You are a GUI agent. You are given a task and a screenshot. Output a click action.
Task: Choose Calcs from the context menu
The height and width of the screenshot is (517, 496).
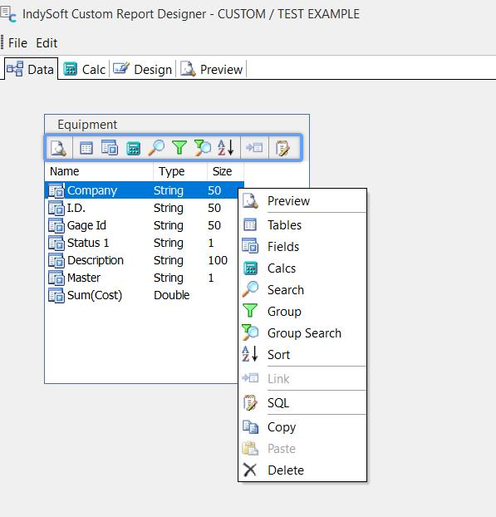[302, 268]
